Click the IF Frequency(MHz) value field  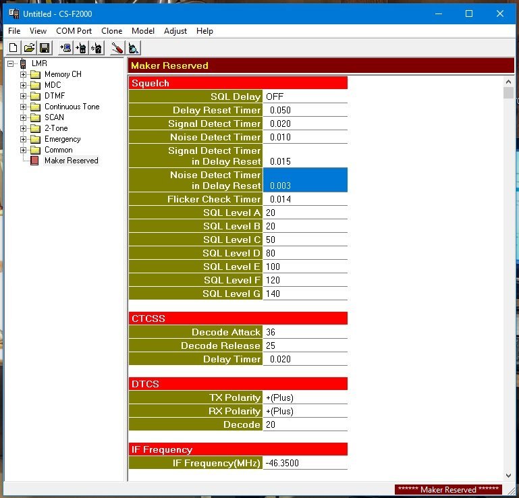(x=304, y=463)
